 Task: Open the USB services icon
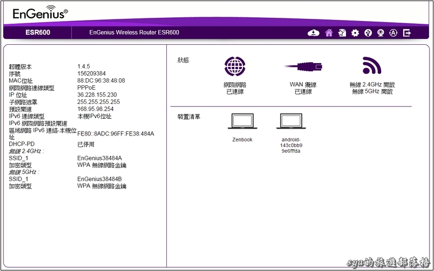[x=368, y=33]
